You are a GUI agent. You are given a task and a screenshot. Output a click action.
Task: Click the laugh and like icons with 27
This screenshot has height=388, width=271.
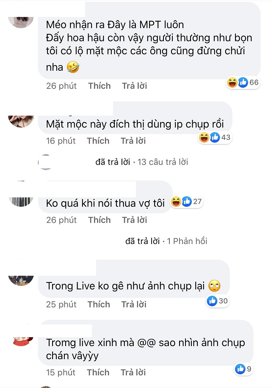(187, 202)
